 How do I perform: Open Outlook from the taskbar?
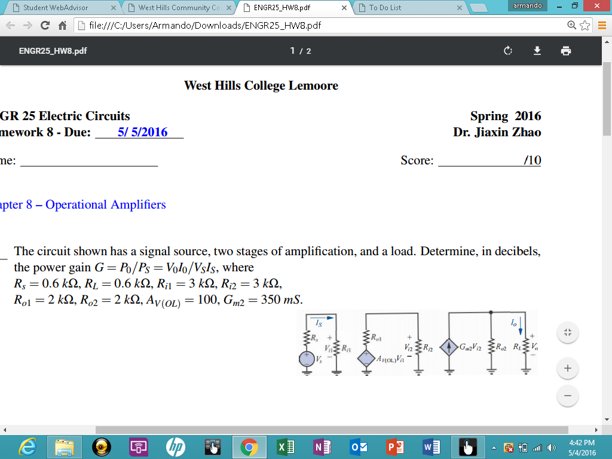pyautogui.click(x=359, y=447)
